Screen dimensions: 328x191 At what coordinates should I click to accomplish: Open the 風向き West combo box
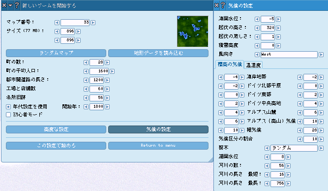point(289,55)
